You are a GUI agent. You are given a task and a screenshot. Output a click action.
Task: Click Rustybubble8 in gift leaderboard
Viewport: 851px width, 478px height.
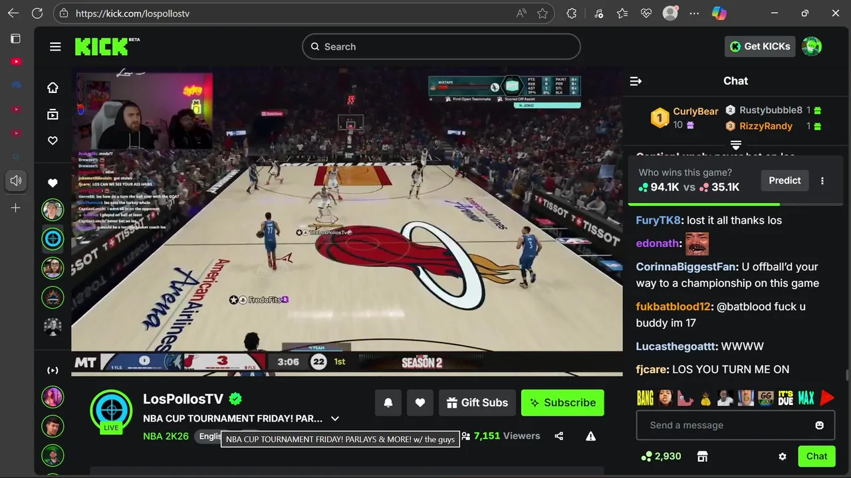(x=771, y=110)
